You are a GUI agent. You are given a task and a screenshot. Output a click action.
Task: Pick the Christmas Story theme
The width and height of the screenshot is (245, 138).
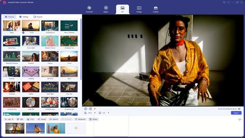click(x=50, y=102)
